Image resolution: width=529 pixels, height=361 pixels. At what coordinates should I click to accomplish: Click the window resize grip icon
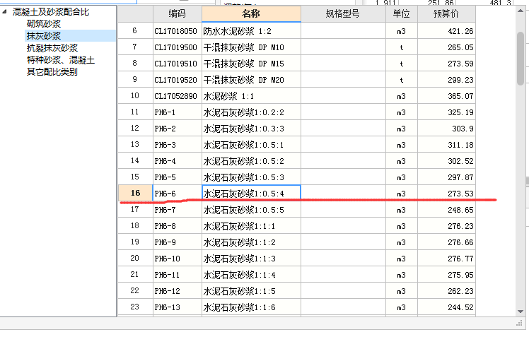pyautogui.click(x=519, y=324)
